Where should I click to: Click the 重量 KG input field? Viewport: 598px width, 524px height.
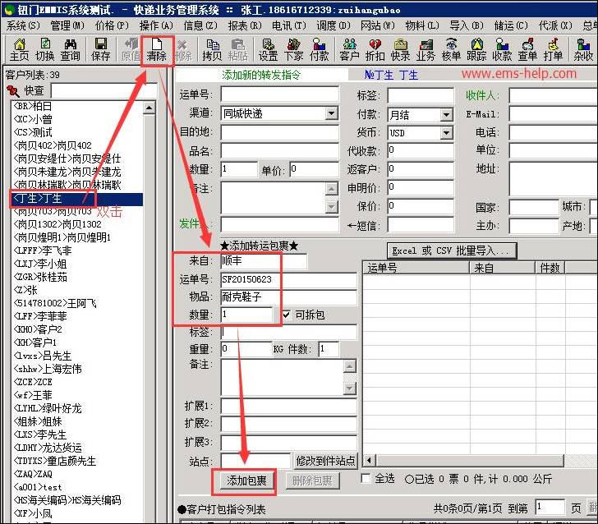[x=246, y=349]
